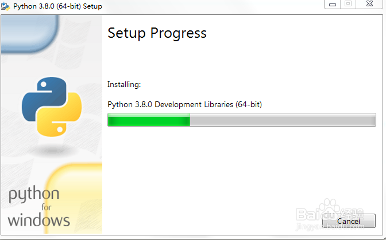386x240 pixels.
Task: Click the green filled part of progress bar
Action: point(149,120)
